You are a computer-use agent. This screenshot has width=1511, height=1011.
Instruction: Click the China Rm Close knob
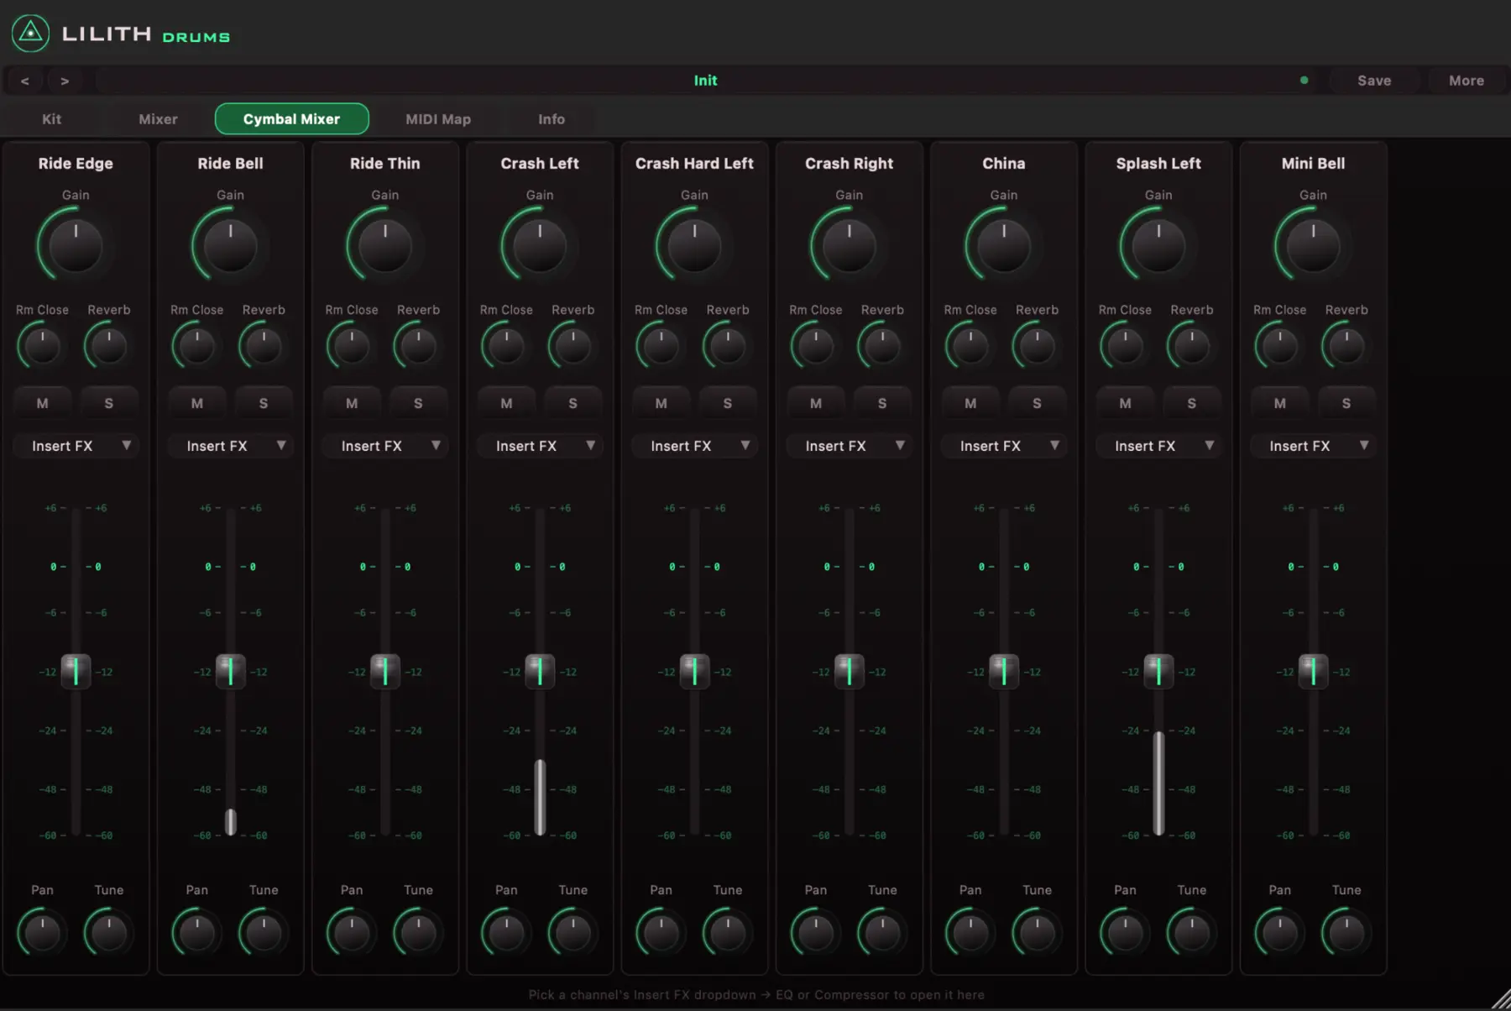coord(970,346)
